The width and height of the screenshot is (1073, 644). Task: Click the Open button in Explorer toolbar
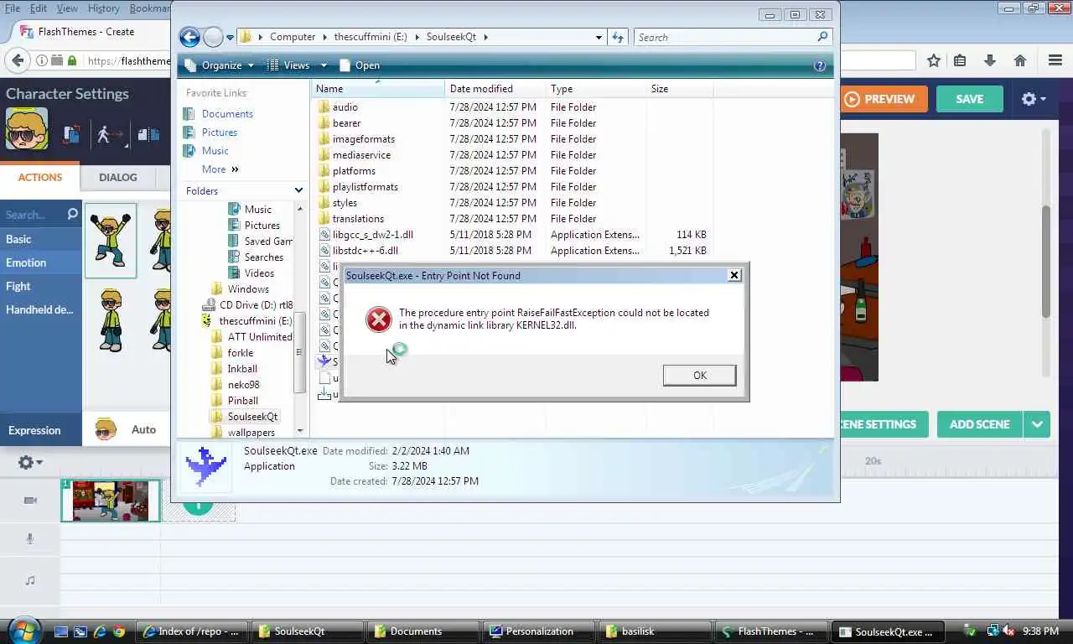(360, 65)
